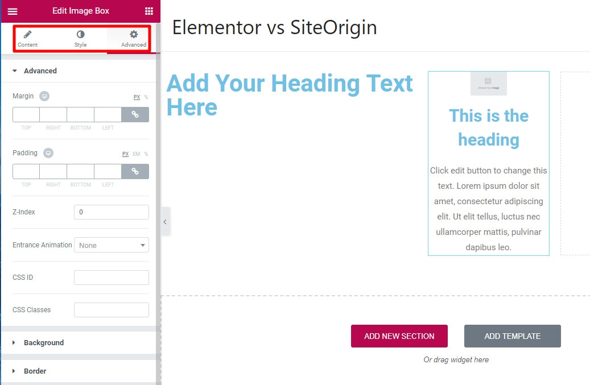590x385 pixels.
Task: Click the image box placeholder image
Action: click(x=488, y=84)
